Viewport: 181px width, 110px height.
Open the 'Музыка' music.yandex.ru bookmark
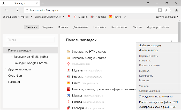point(77,70)
